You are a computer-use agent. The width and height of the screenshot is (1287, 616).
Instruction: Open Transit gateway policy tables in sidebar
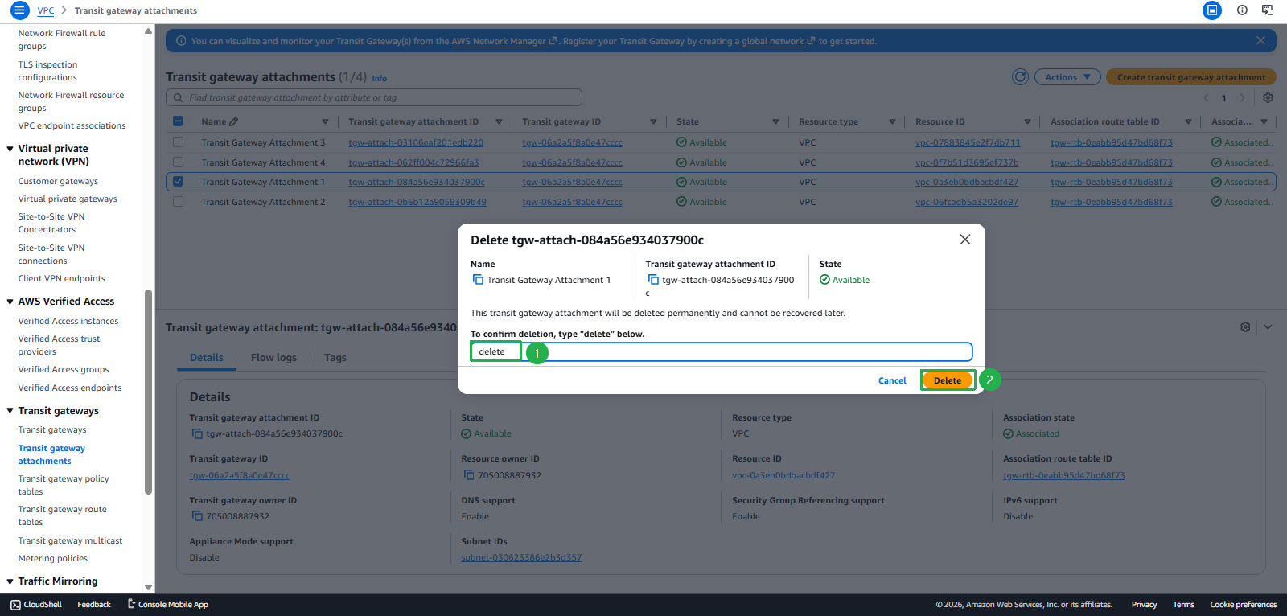tap(64, 485)
